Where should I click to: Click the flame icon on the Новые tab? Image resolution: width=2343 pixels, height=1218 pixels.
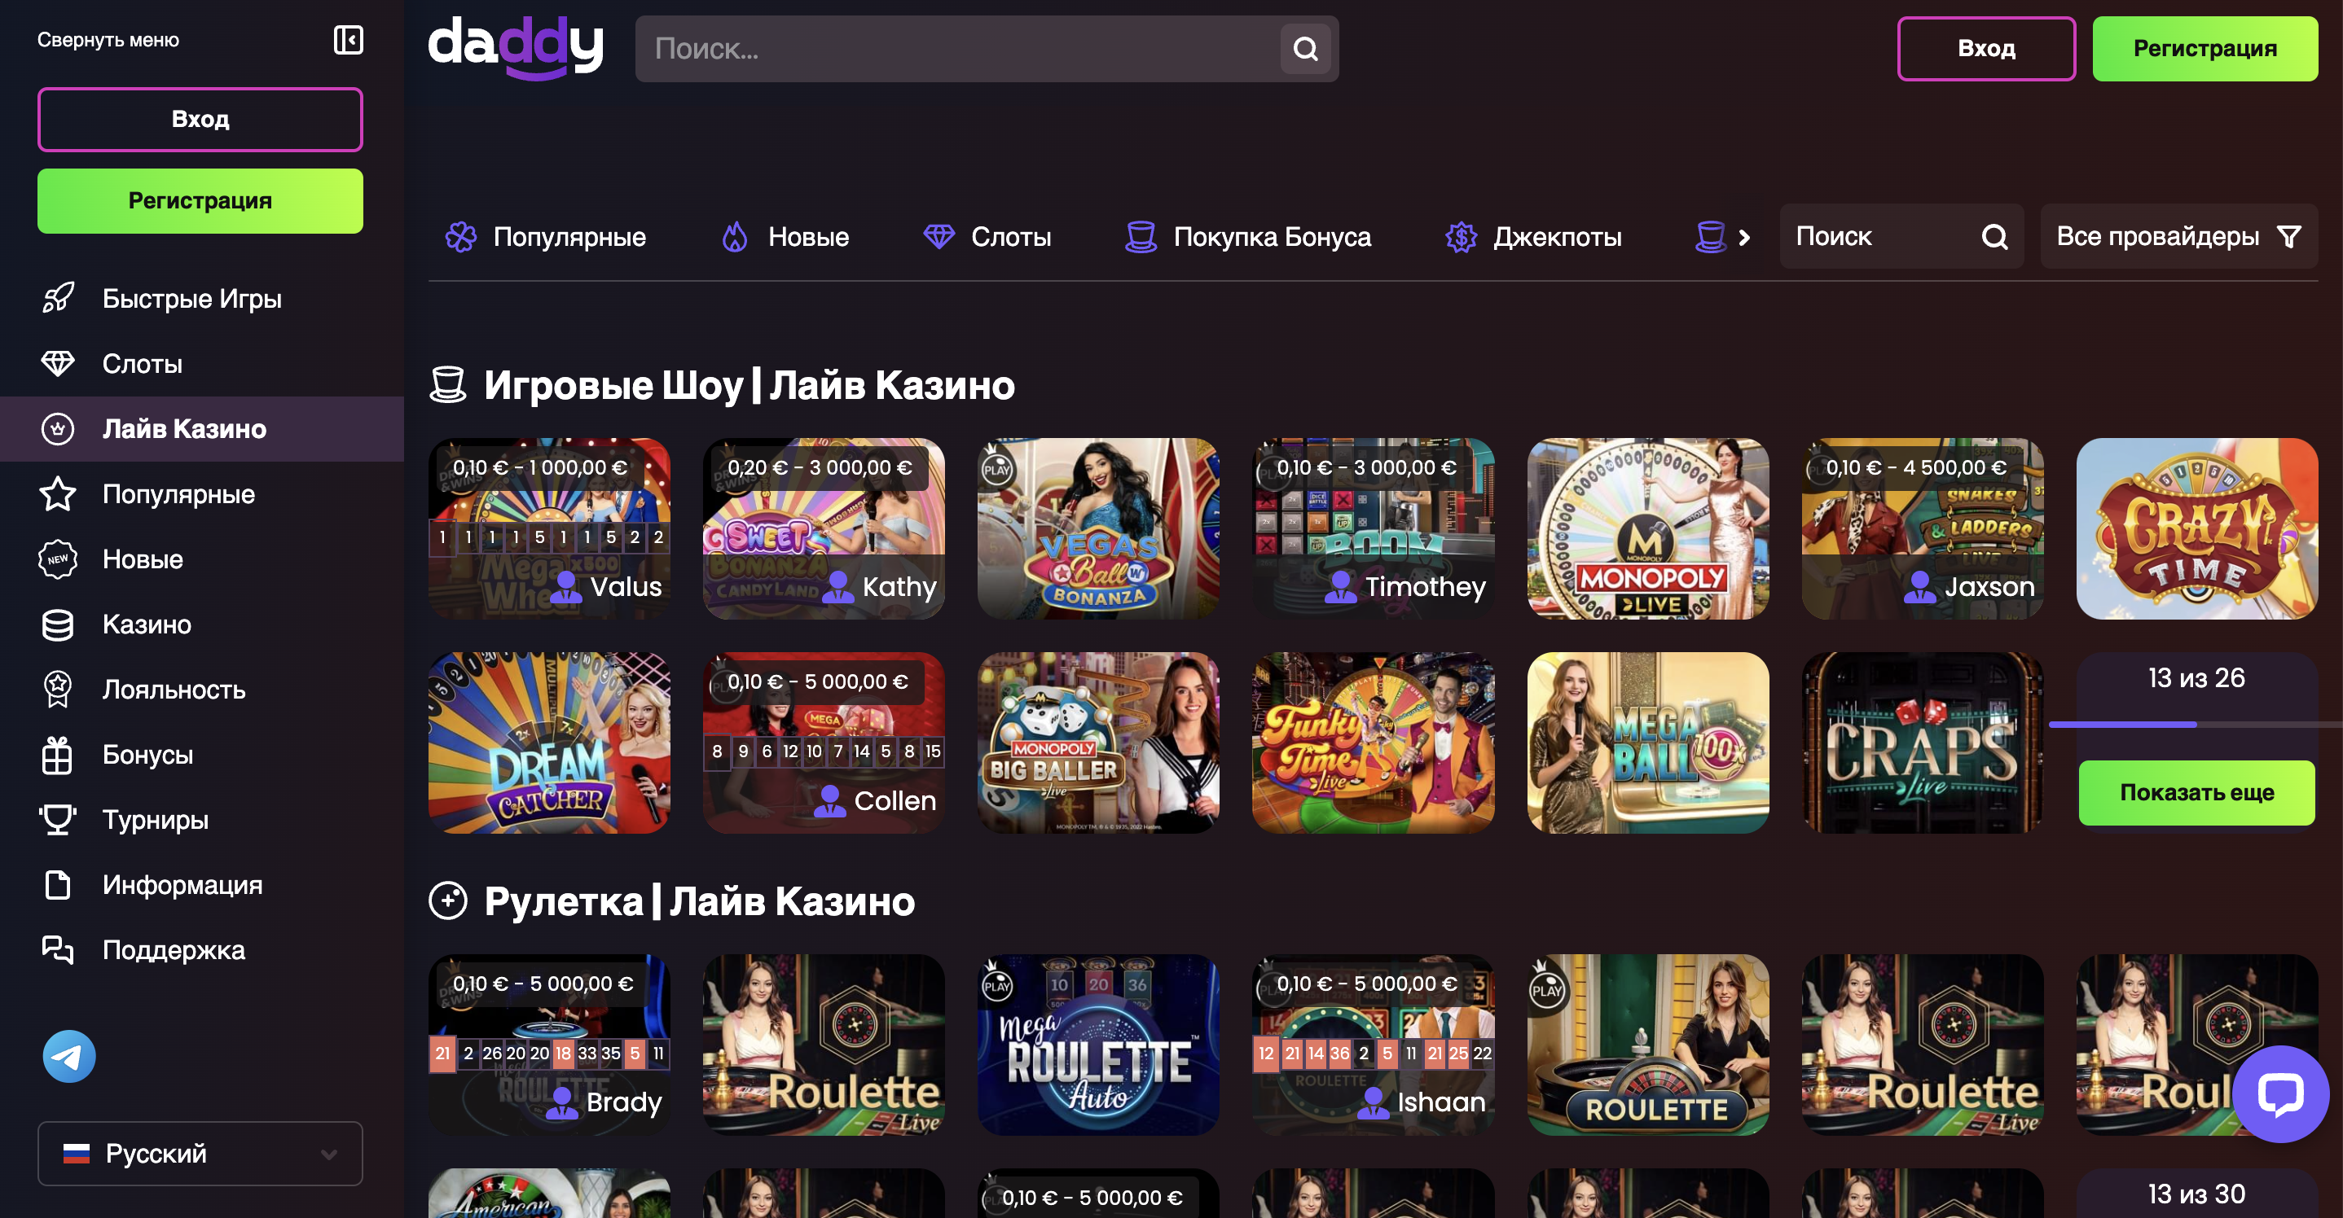point(735,237)
